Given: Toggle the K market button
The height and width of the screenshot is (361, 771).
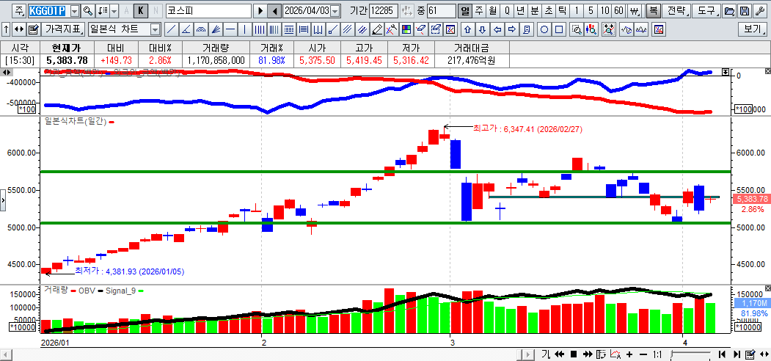Looking at the screenshot, I should [141, 11].
